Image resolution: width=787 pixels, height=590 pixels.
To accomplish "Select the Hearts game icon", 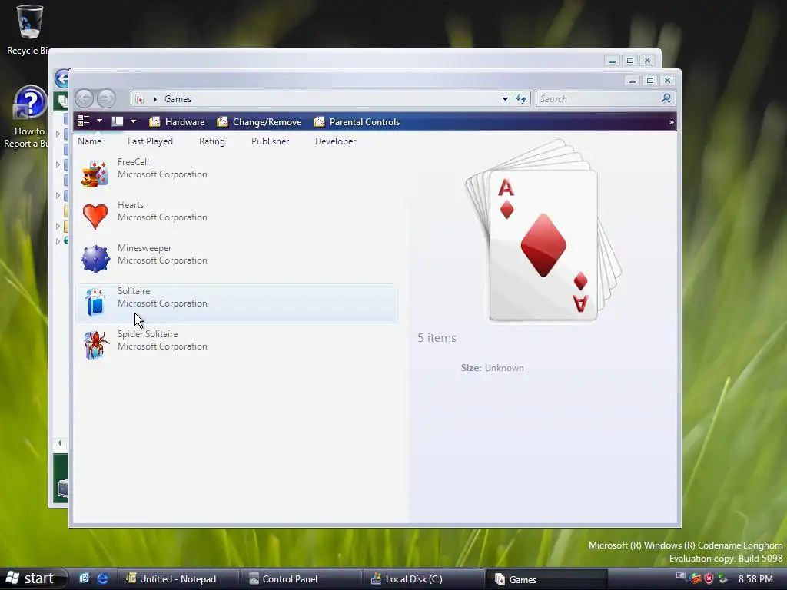I will tap(95, 216).
